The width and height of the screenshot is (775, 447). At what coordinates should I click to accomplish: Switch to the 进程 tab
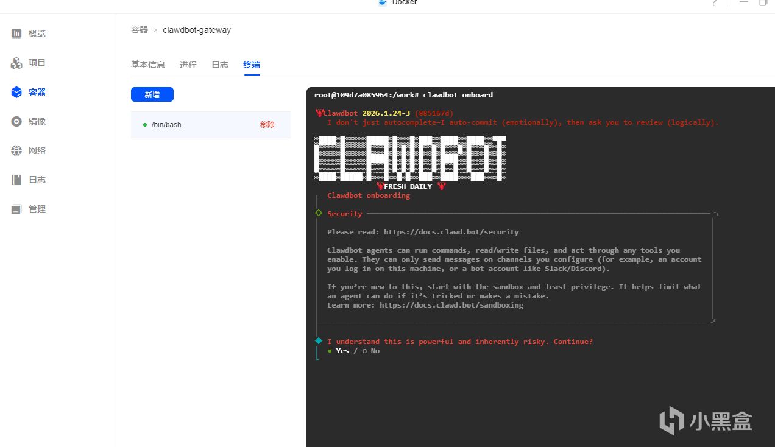[188, 65]
